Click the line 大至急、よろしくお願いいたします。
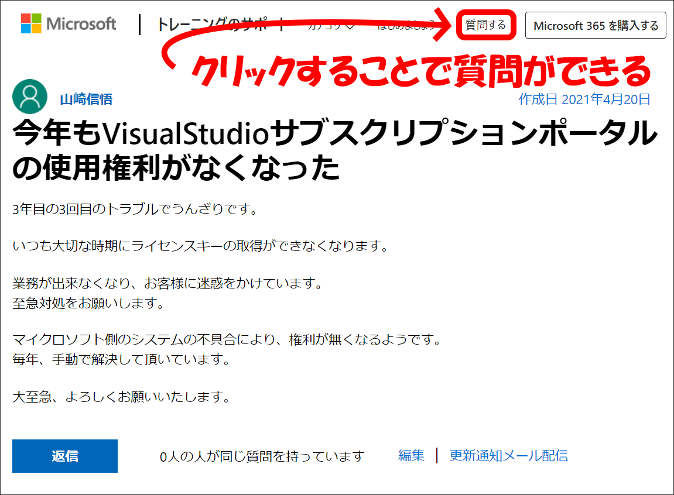 tap(122, 396)
